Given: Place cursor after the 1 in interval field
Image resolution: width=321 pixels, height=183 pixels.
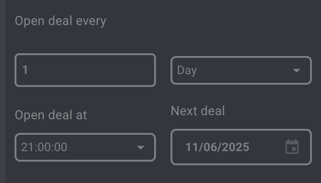Looking at the screenshot, I should (29, 70).
